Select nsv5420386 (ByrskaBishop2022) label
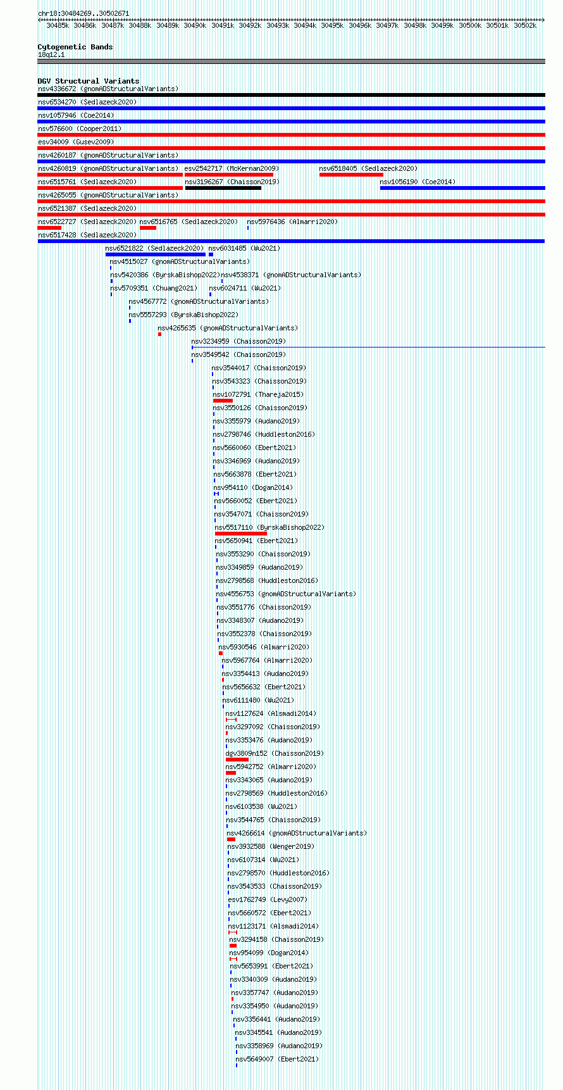The image size is (563, 1090). click(165, 275)
